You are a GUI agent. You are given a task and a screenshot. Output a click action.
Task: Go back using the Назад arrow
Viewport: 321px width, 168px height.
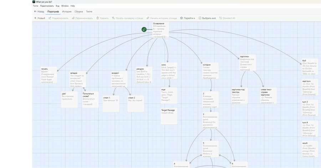(39, 12)
